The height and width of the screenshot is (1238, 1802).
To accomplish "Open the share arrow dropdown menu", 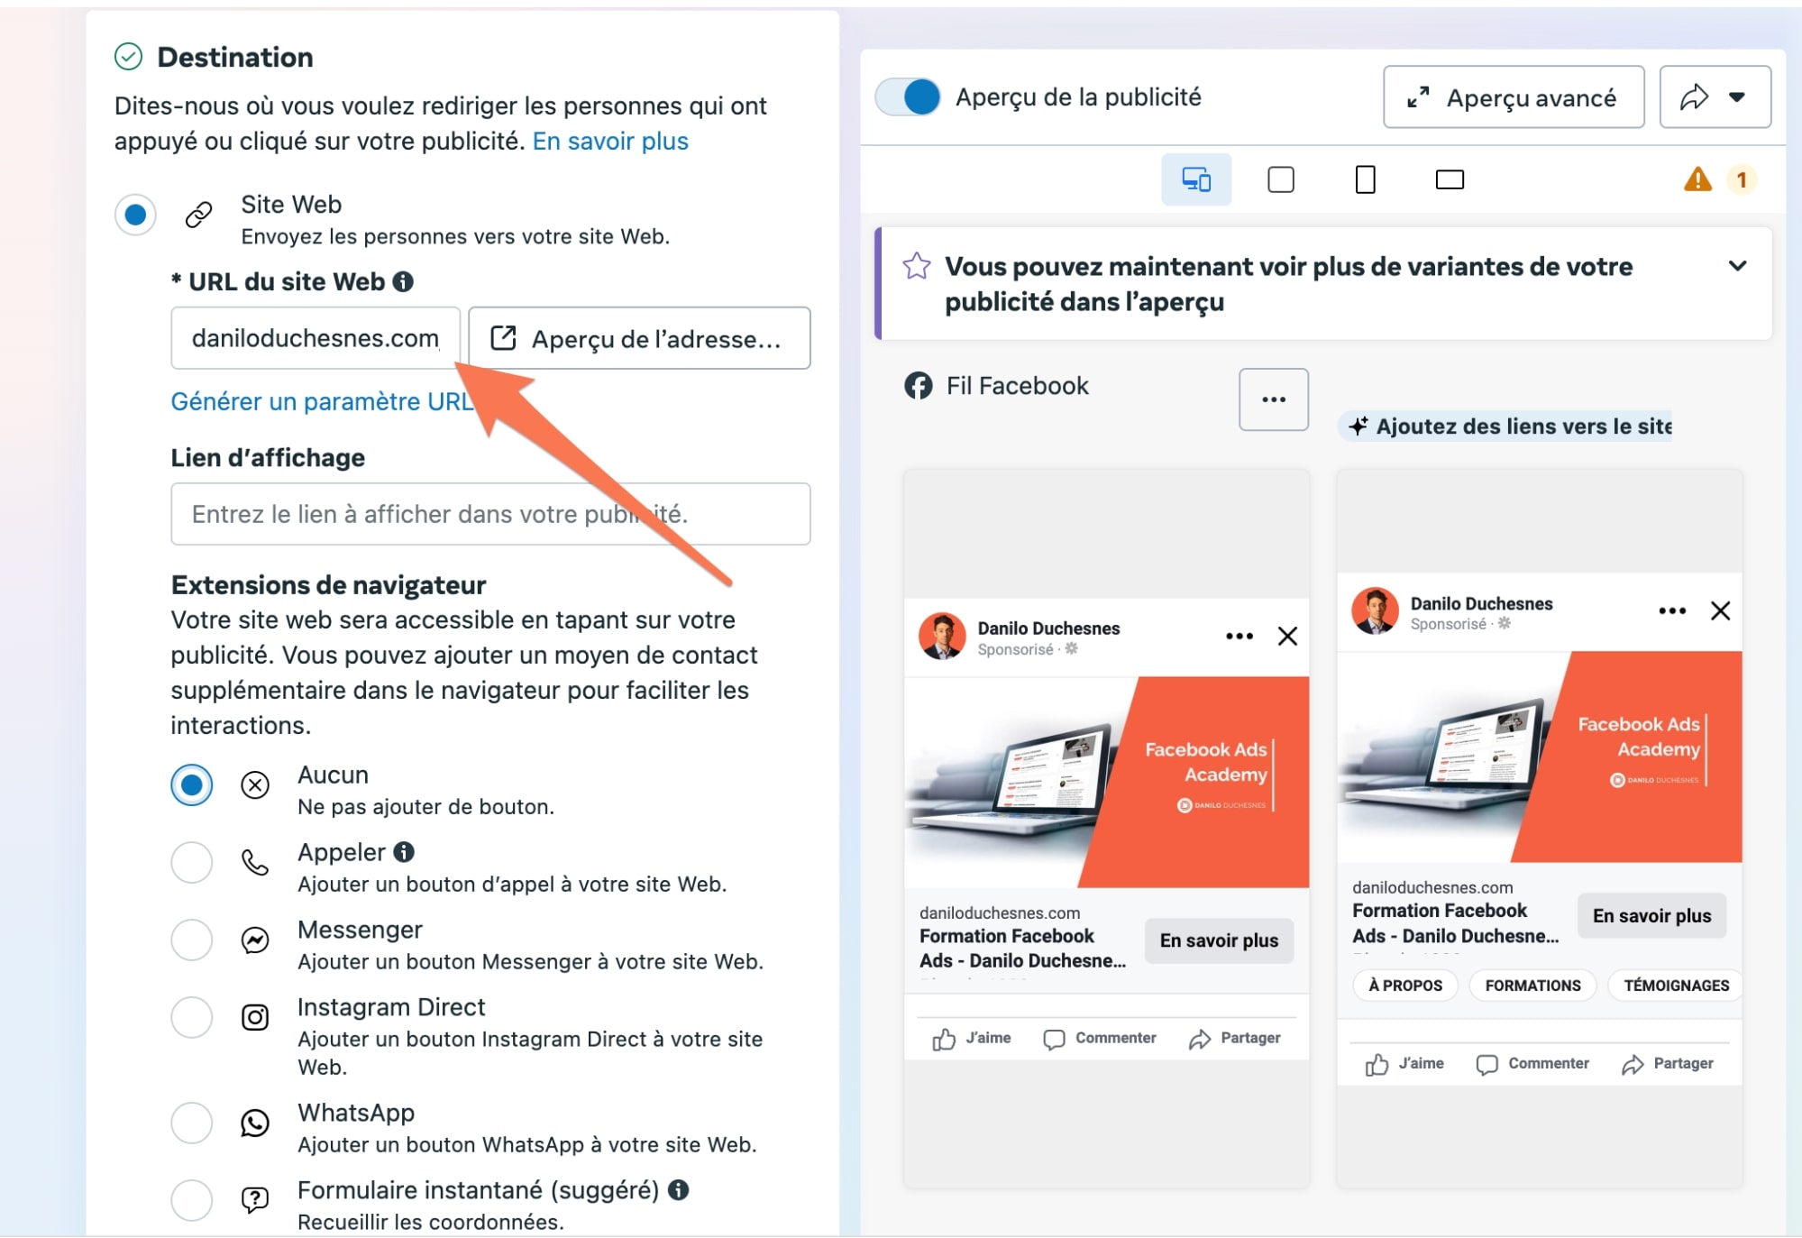I will click(x=1715, y=96).
